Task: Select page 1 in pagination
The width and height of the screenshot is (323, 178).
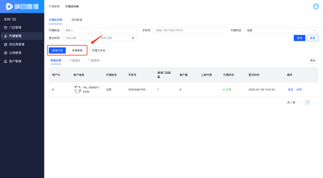Action: [x=307, y=103]
